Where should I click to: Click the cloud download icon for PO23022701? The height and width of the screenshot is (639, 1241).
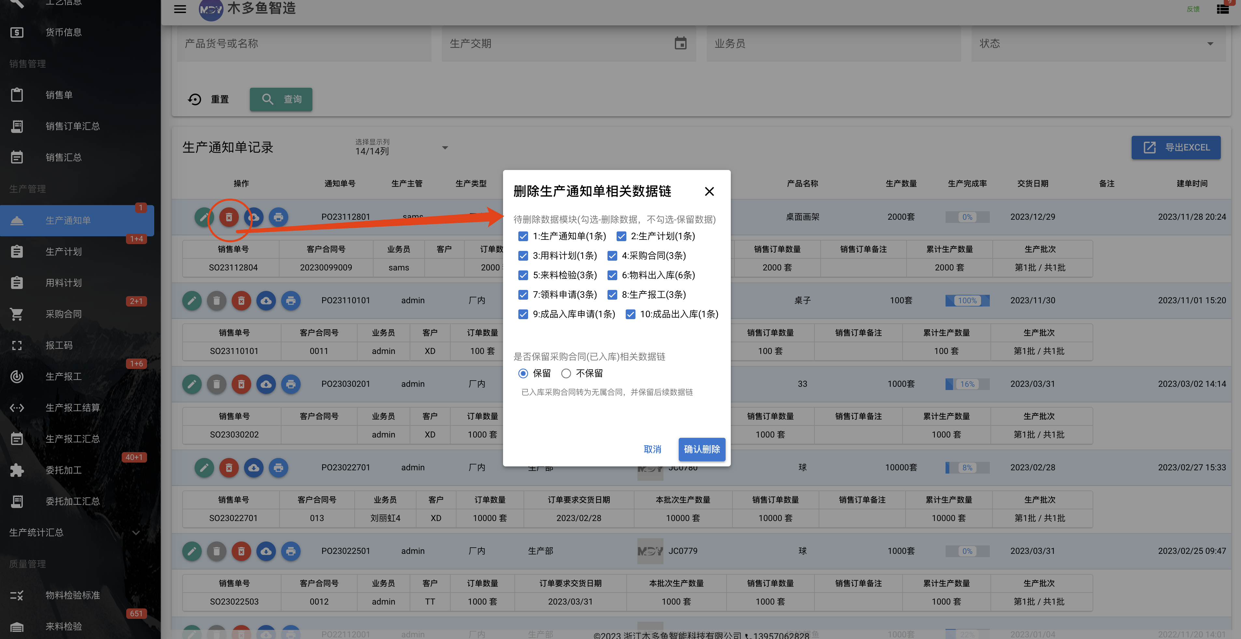coord(254,468)
